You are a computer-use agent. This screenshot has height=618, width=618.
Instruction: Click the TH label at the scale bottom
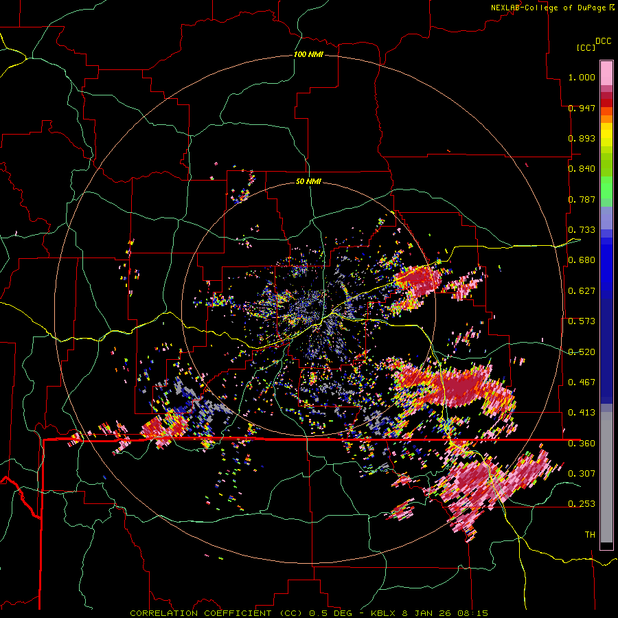pos(590,535)
